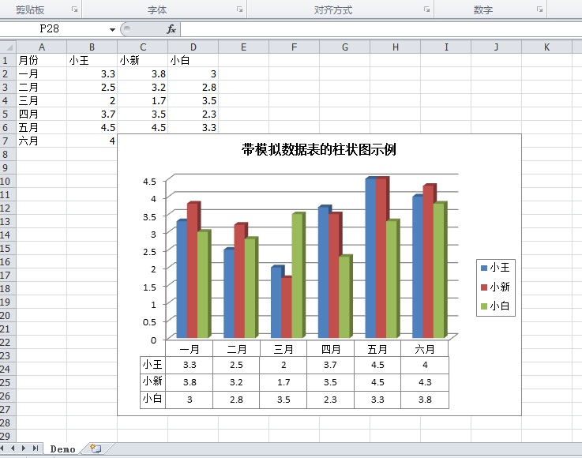This screenshot has height=458, width=582.
Task: Click the next sheet navigation arrow
Action: point(24,449)
